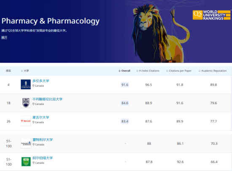
Task: Open 多伦多大学 university page
Action: coord(40,81)
